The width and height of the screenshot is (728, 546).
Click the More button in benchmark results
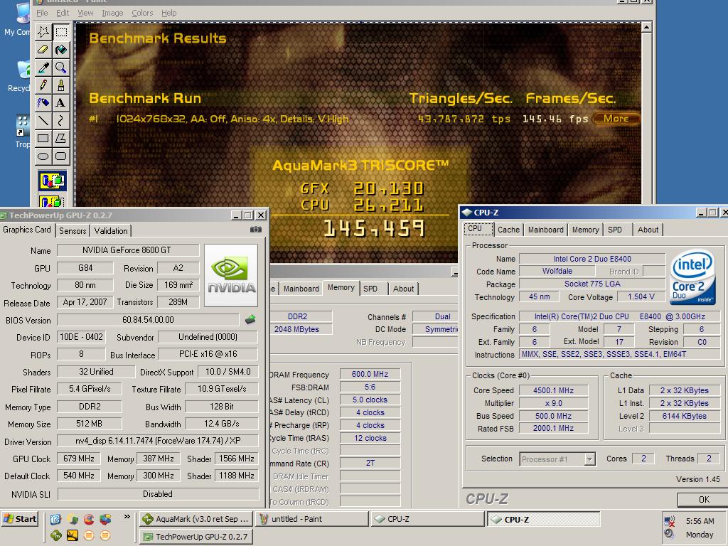pos(616,119)
